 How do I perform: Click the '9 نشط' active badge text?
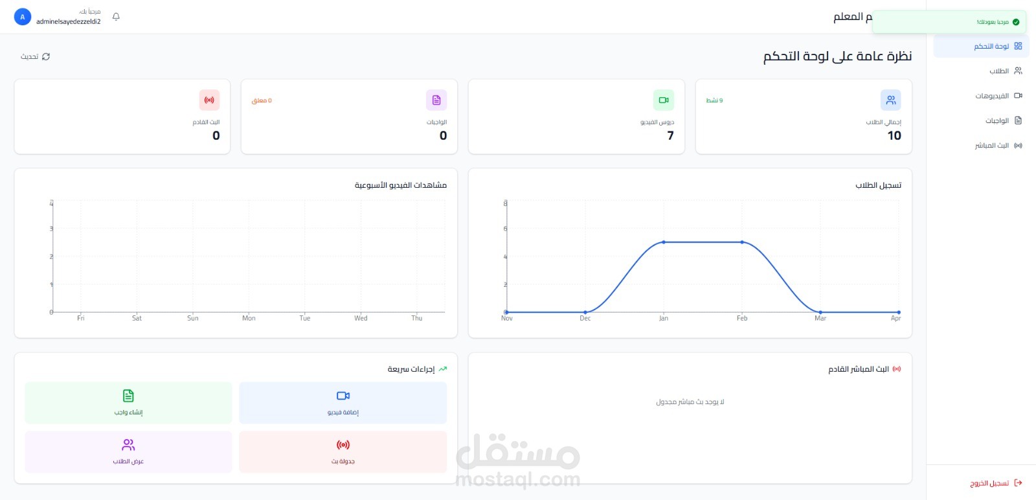click(x=714, y=100)
